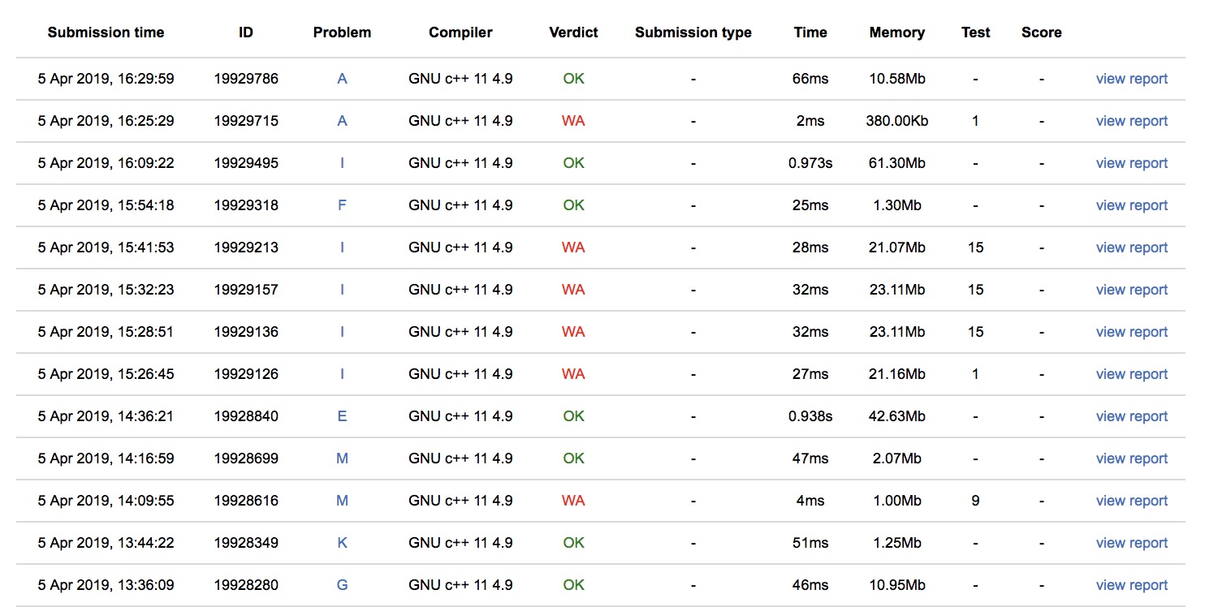Click problem I link for submission 19929157

[342, 290]
